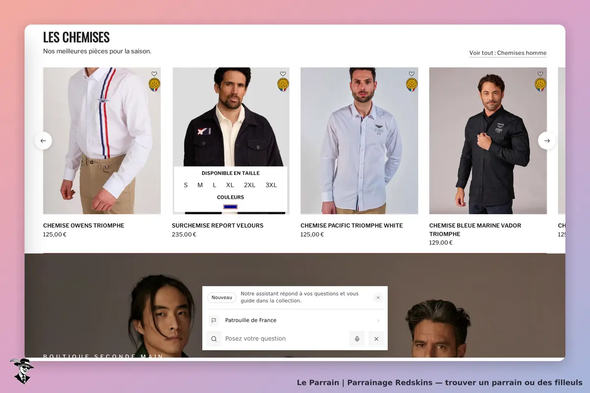Click heart icon on Chemise Pacific Triomphe White

pos(412,74)
